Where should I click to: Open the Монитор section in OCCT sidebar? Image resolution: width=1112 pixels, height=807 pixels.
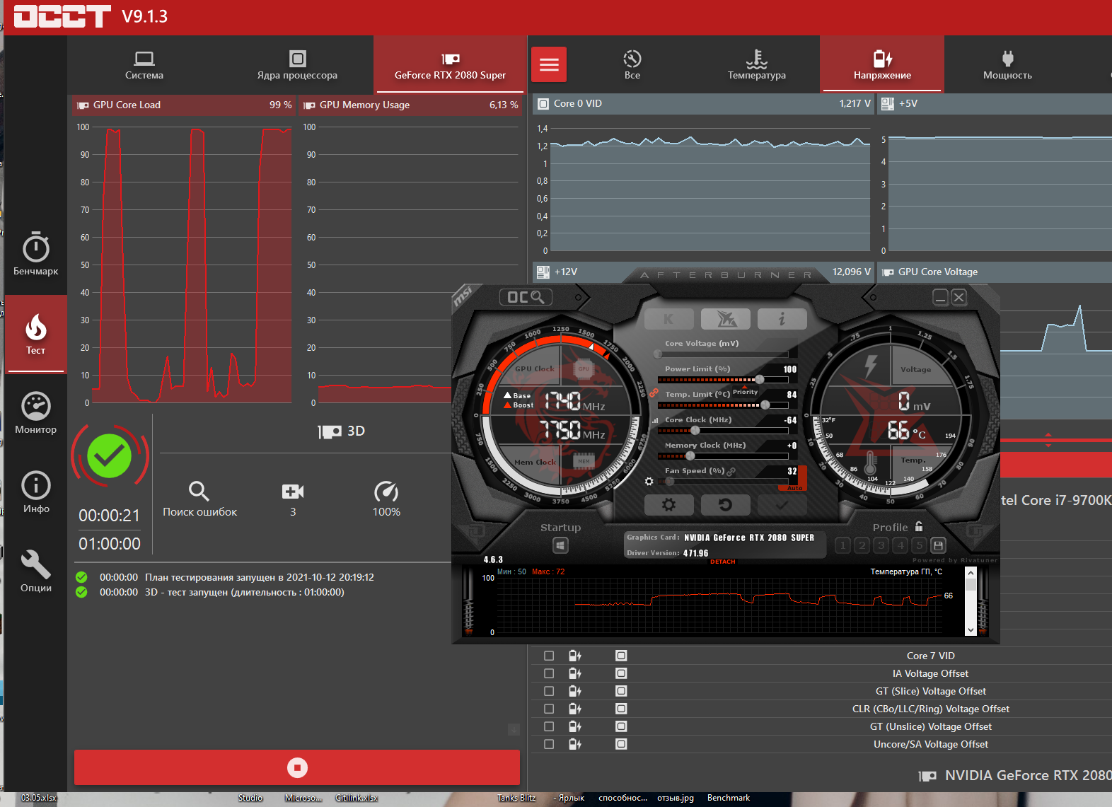pyautogui.click(x=36, y=413)
